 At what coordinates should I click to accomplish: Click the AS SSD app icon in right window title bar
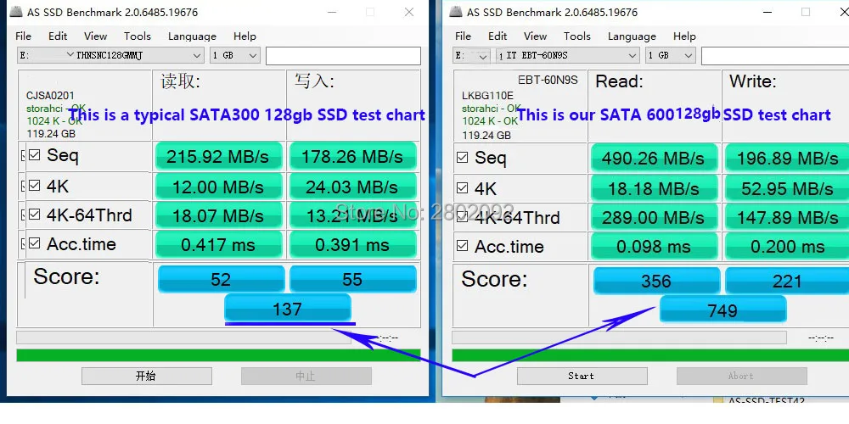(x=457, y=11)
